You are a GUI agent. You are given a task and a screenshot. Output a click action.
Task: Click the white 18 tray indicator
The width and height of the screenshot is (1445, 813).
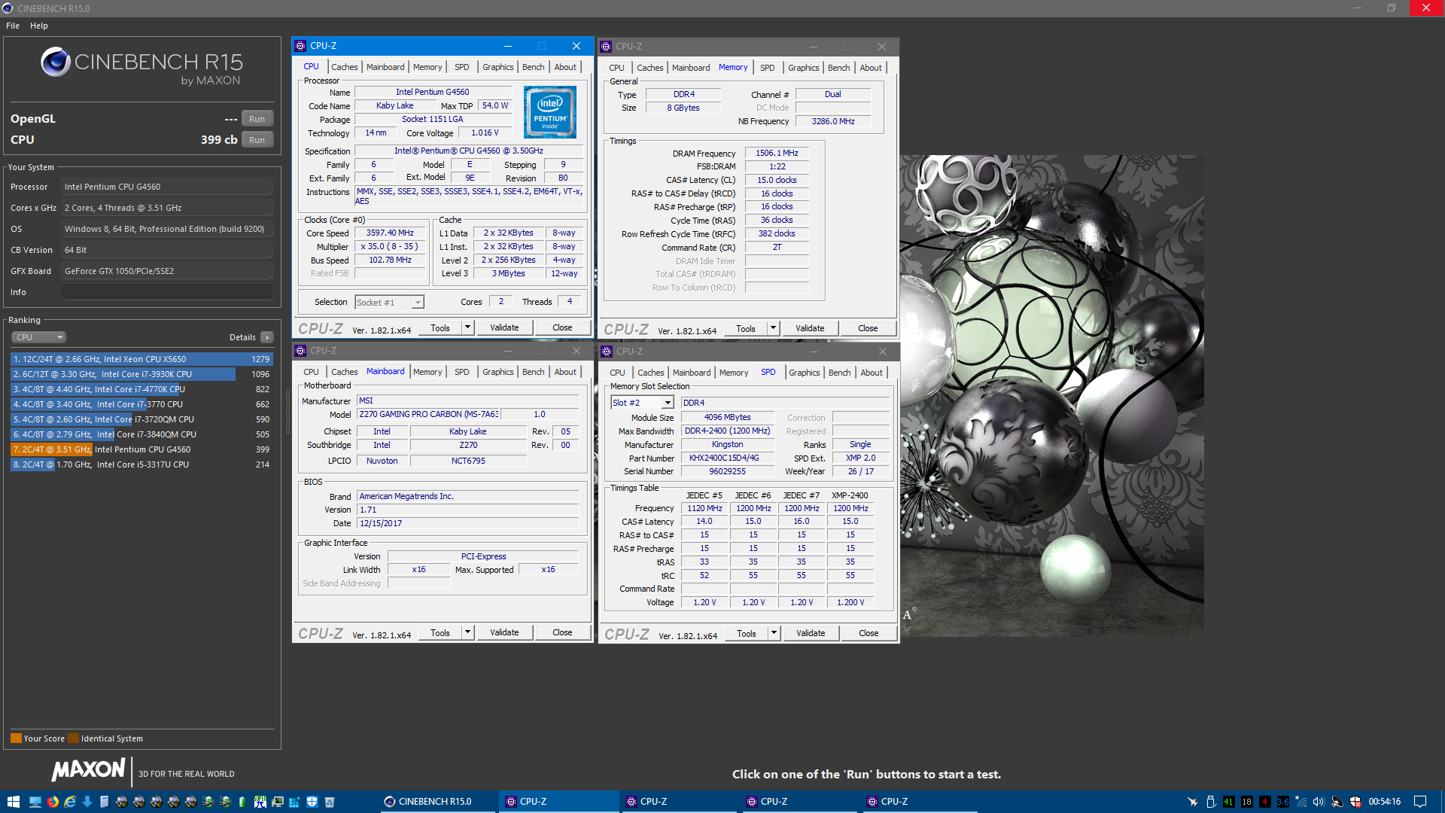(1247, 802)
